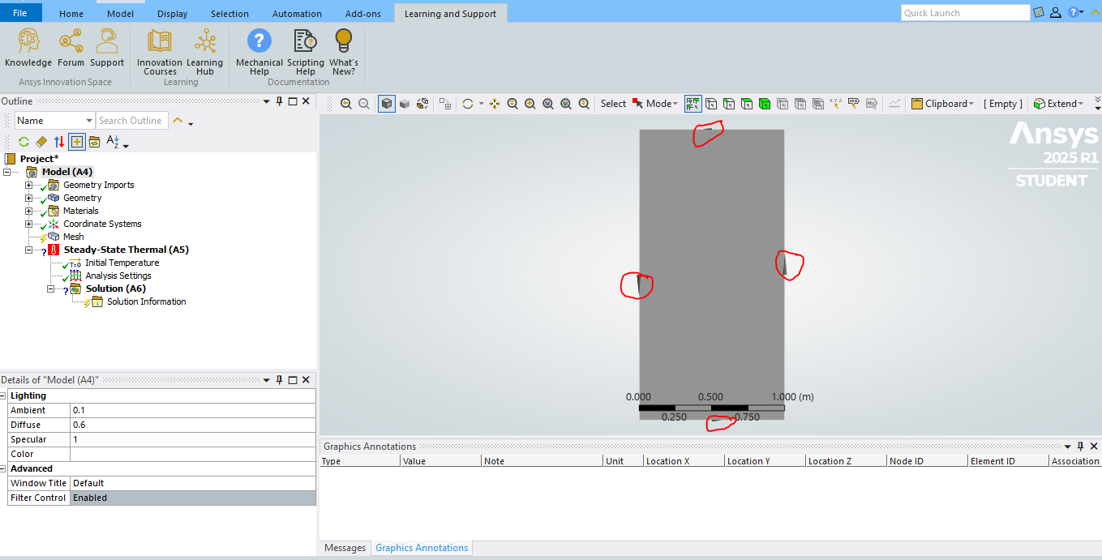Select Solution Information in the tree
Viewport: 1102px width, 560px height.
[146, 301]
